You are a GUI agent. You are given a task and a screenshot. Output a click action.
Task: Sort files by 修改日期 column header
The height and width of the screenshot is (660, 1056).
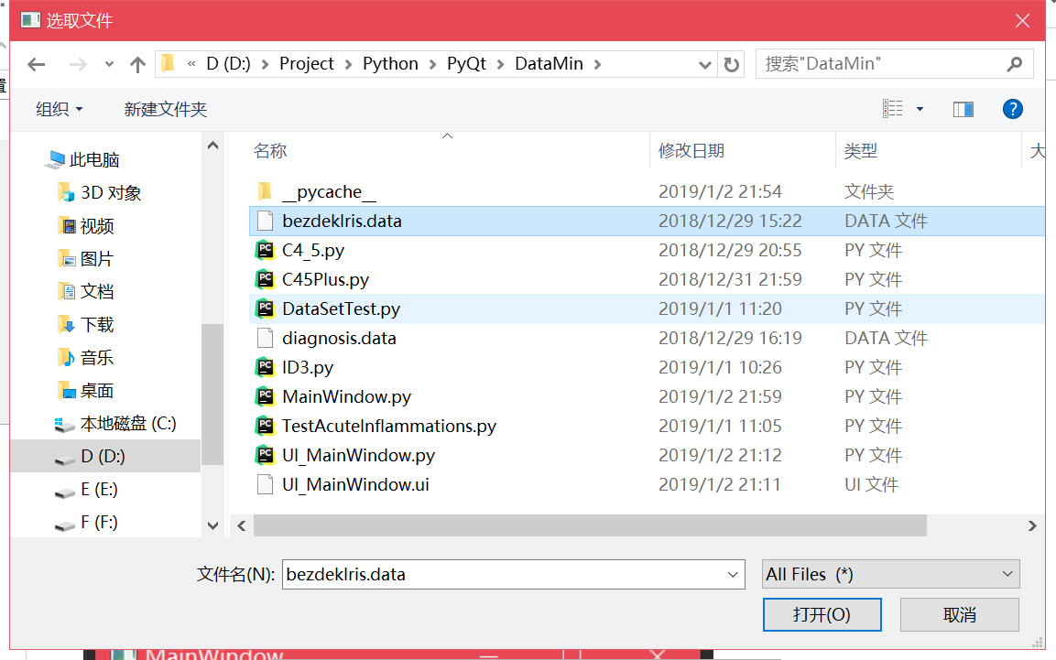pyautogui.click(x=691, y=151)
